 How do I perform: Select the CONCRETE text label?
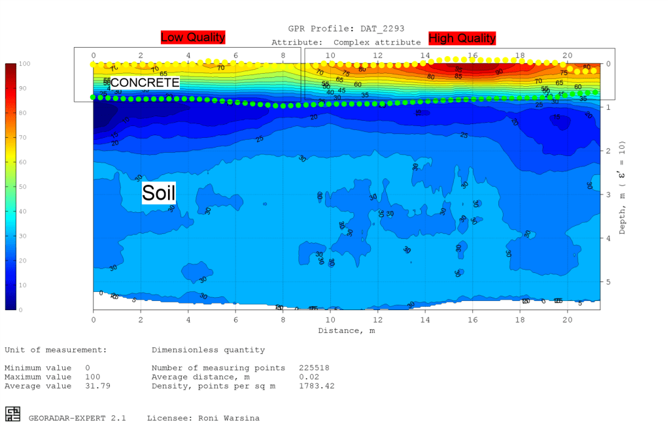coord(145,83)
